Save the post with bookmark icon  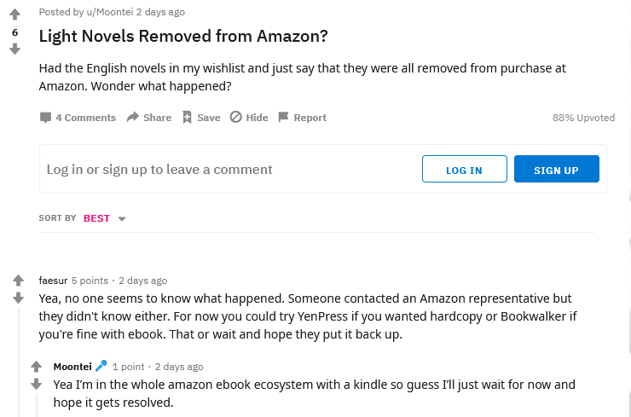[x=201, y=118]
